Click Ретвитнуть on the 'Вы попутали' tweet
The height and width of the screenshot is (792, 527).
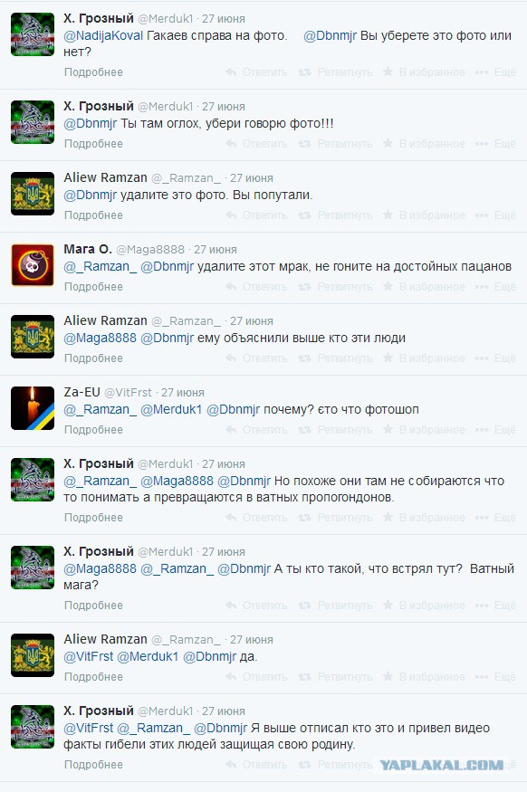tap(345, 215)
